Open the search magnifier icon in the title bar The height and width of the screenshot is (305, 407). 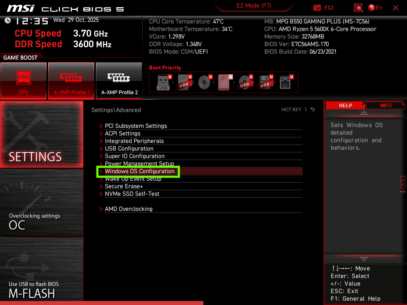coord(358,8)
